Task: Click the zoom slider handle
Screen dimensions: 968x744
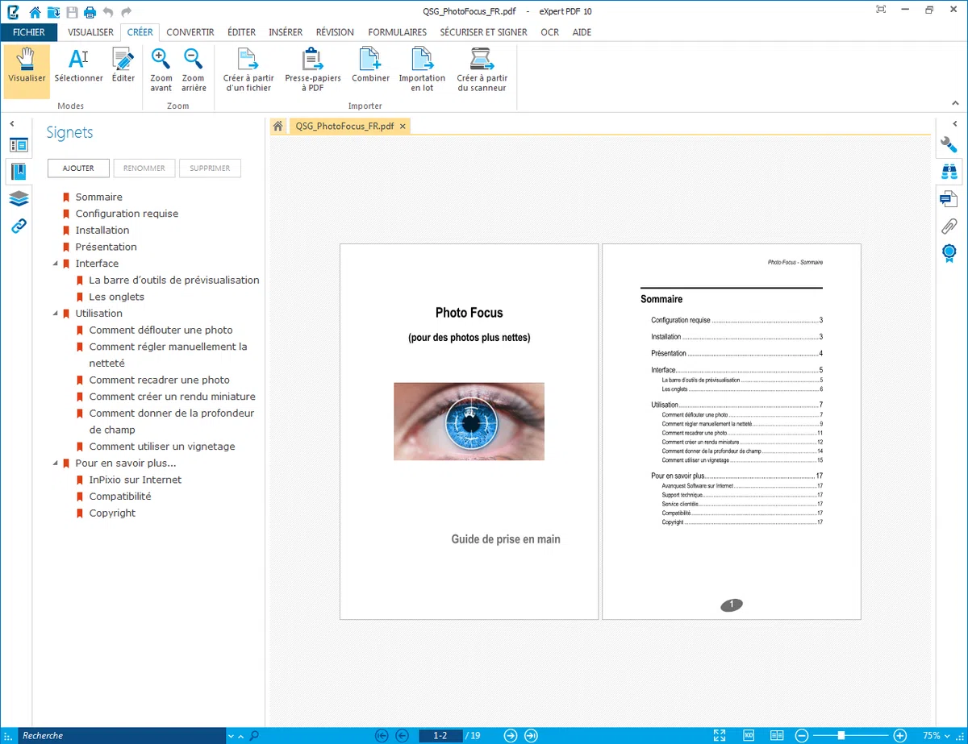Action: [x=841, y=735]
